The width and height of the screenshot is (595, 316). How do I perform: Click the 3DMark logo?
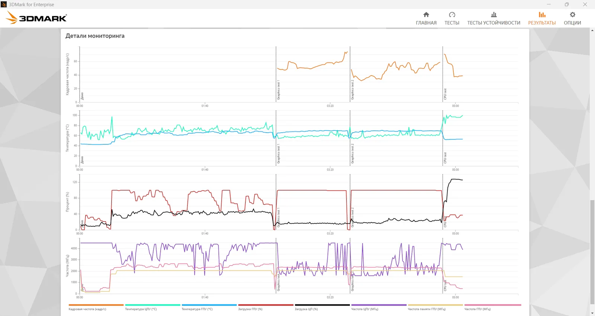(36, 17)
